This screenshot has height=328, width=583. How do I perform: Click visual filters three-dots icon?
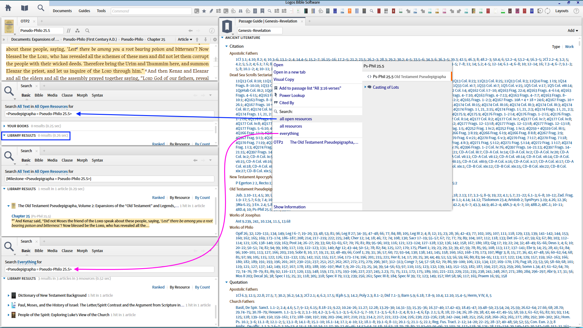pyautogui.click(x=77, y=31)
